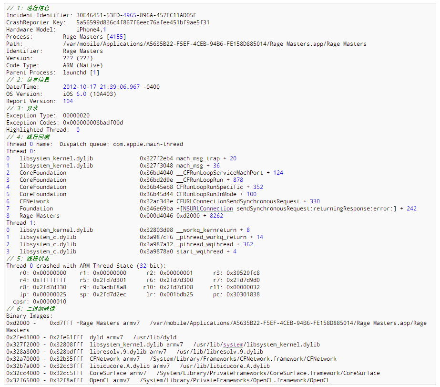
Task: Click __CFRunLoopServiceMachPort + 124 frame
Action: click(x=230, y=173)
